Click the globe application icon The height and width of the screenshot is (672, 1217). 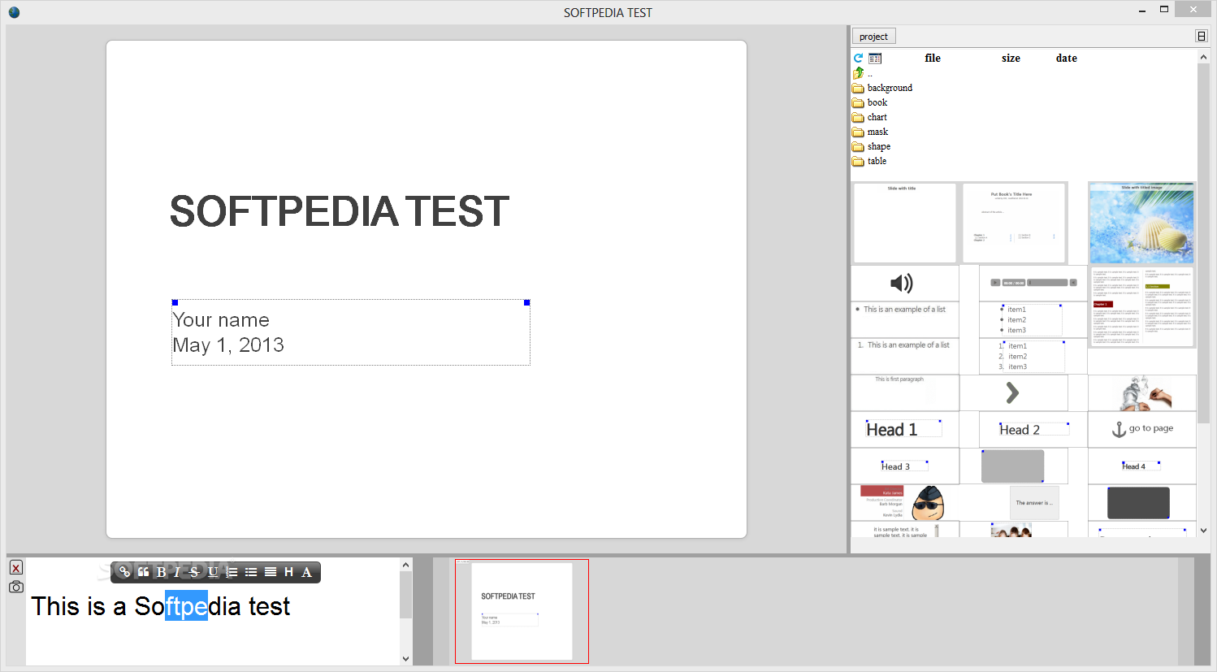coord(14,12)
